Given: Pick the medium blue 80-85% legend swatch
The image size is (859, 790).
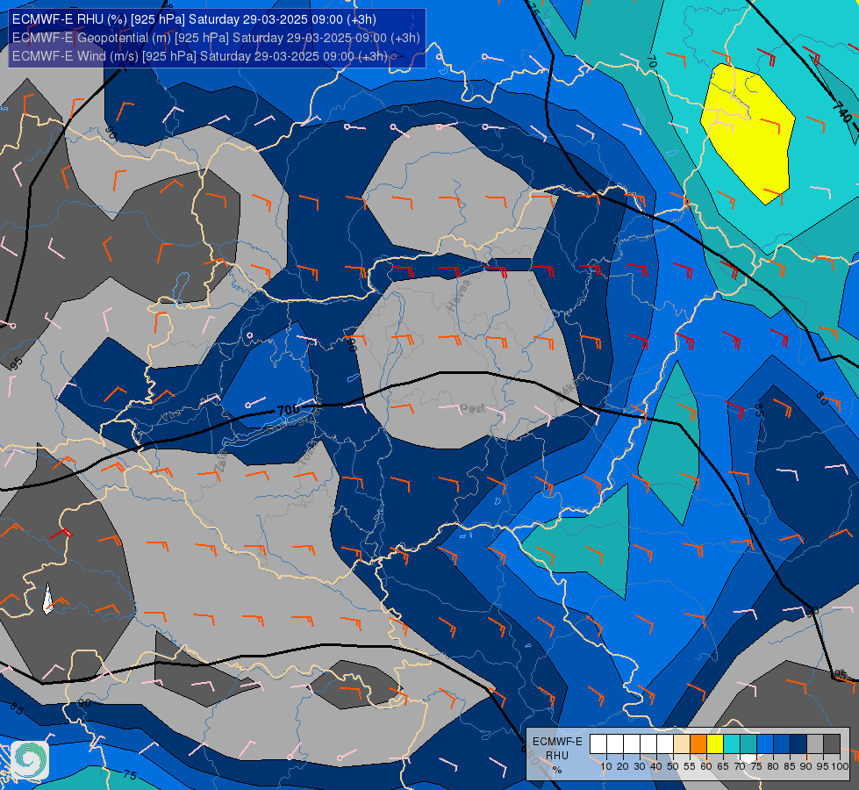Looking at the screenshot, I should [782, 744].
